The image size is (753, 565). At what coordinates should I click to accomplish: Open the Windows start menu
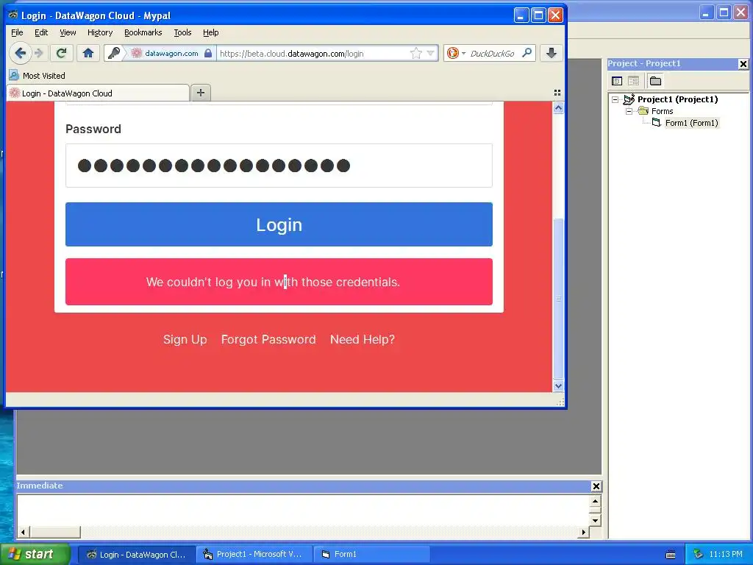click(x=35, y=554)
